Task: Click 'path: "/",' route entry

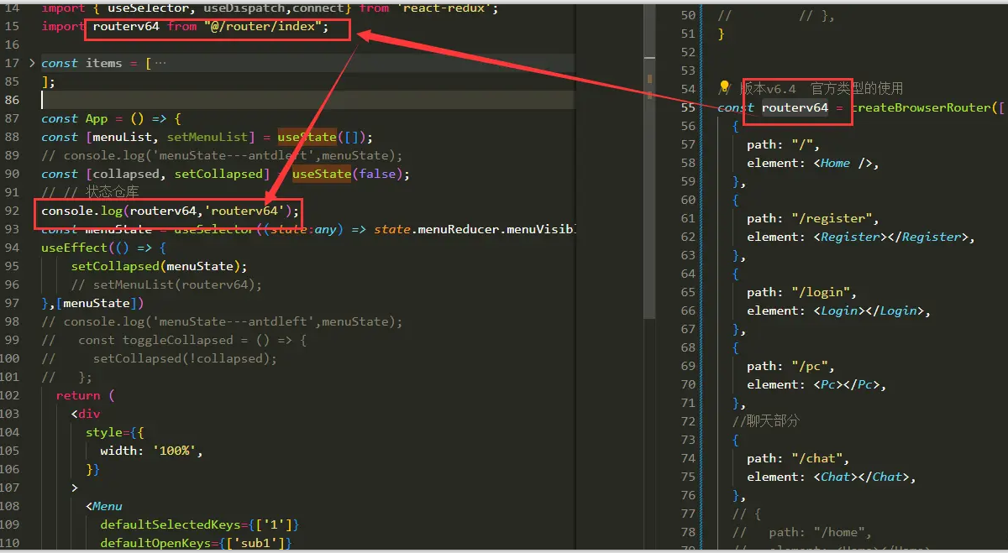Action: pyautogui.click(x=783, y=144)
